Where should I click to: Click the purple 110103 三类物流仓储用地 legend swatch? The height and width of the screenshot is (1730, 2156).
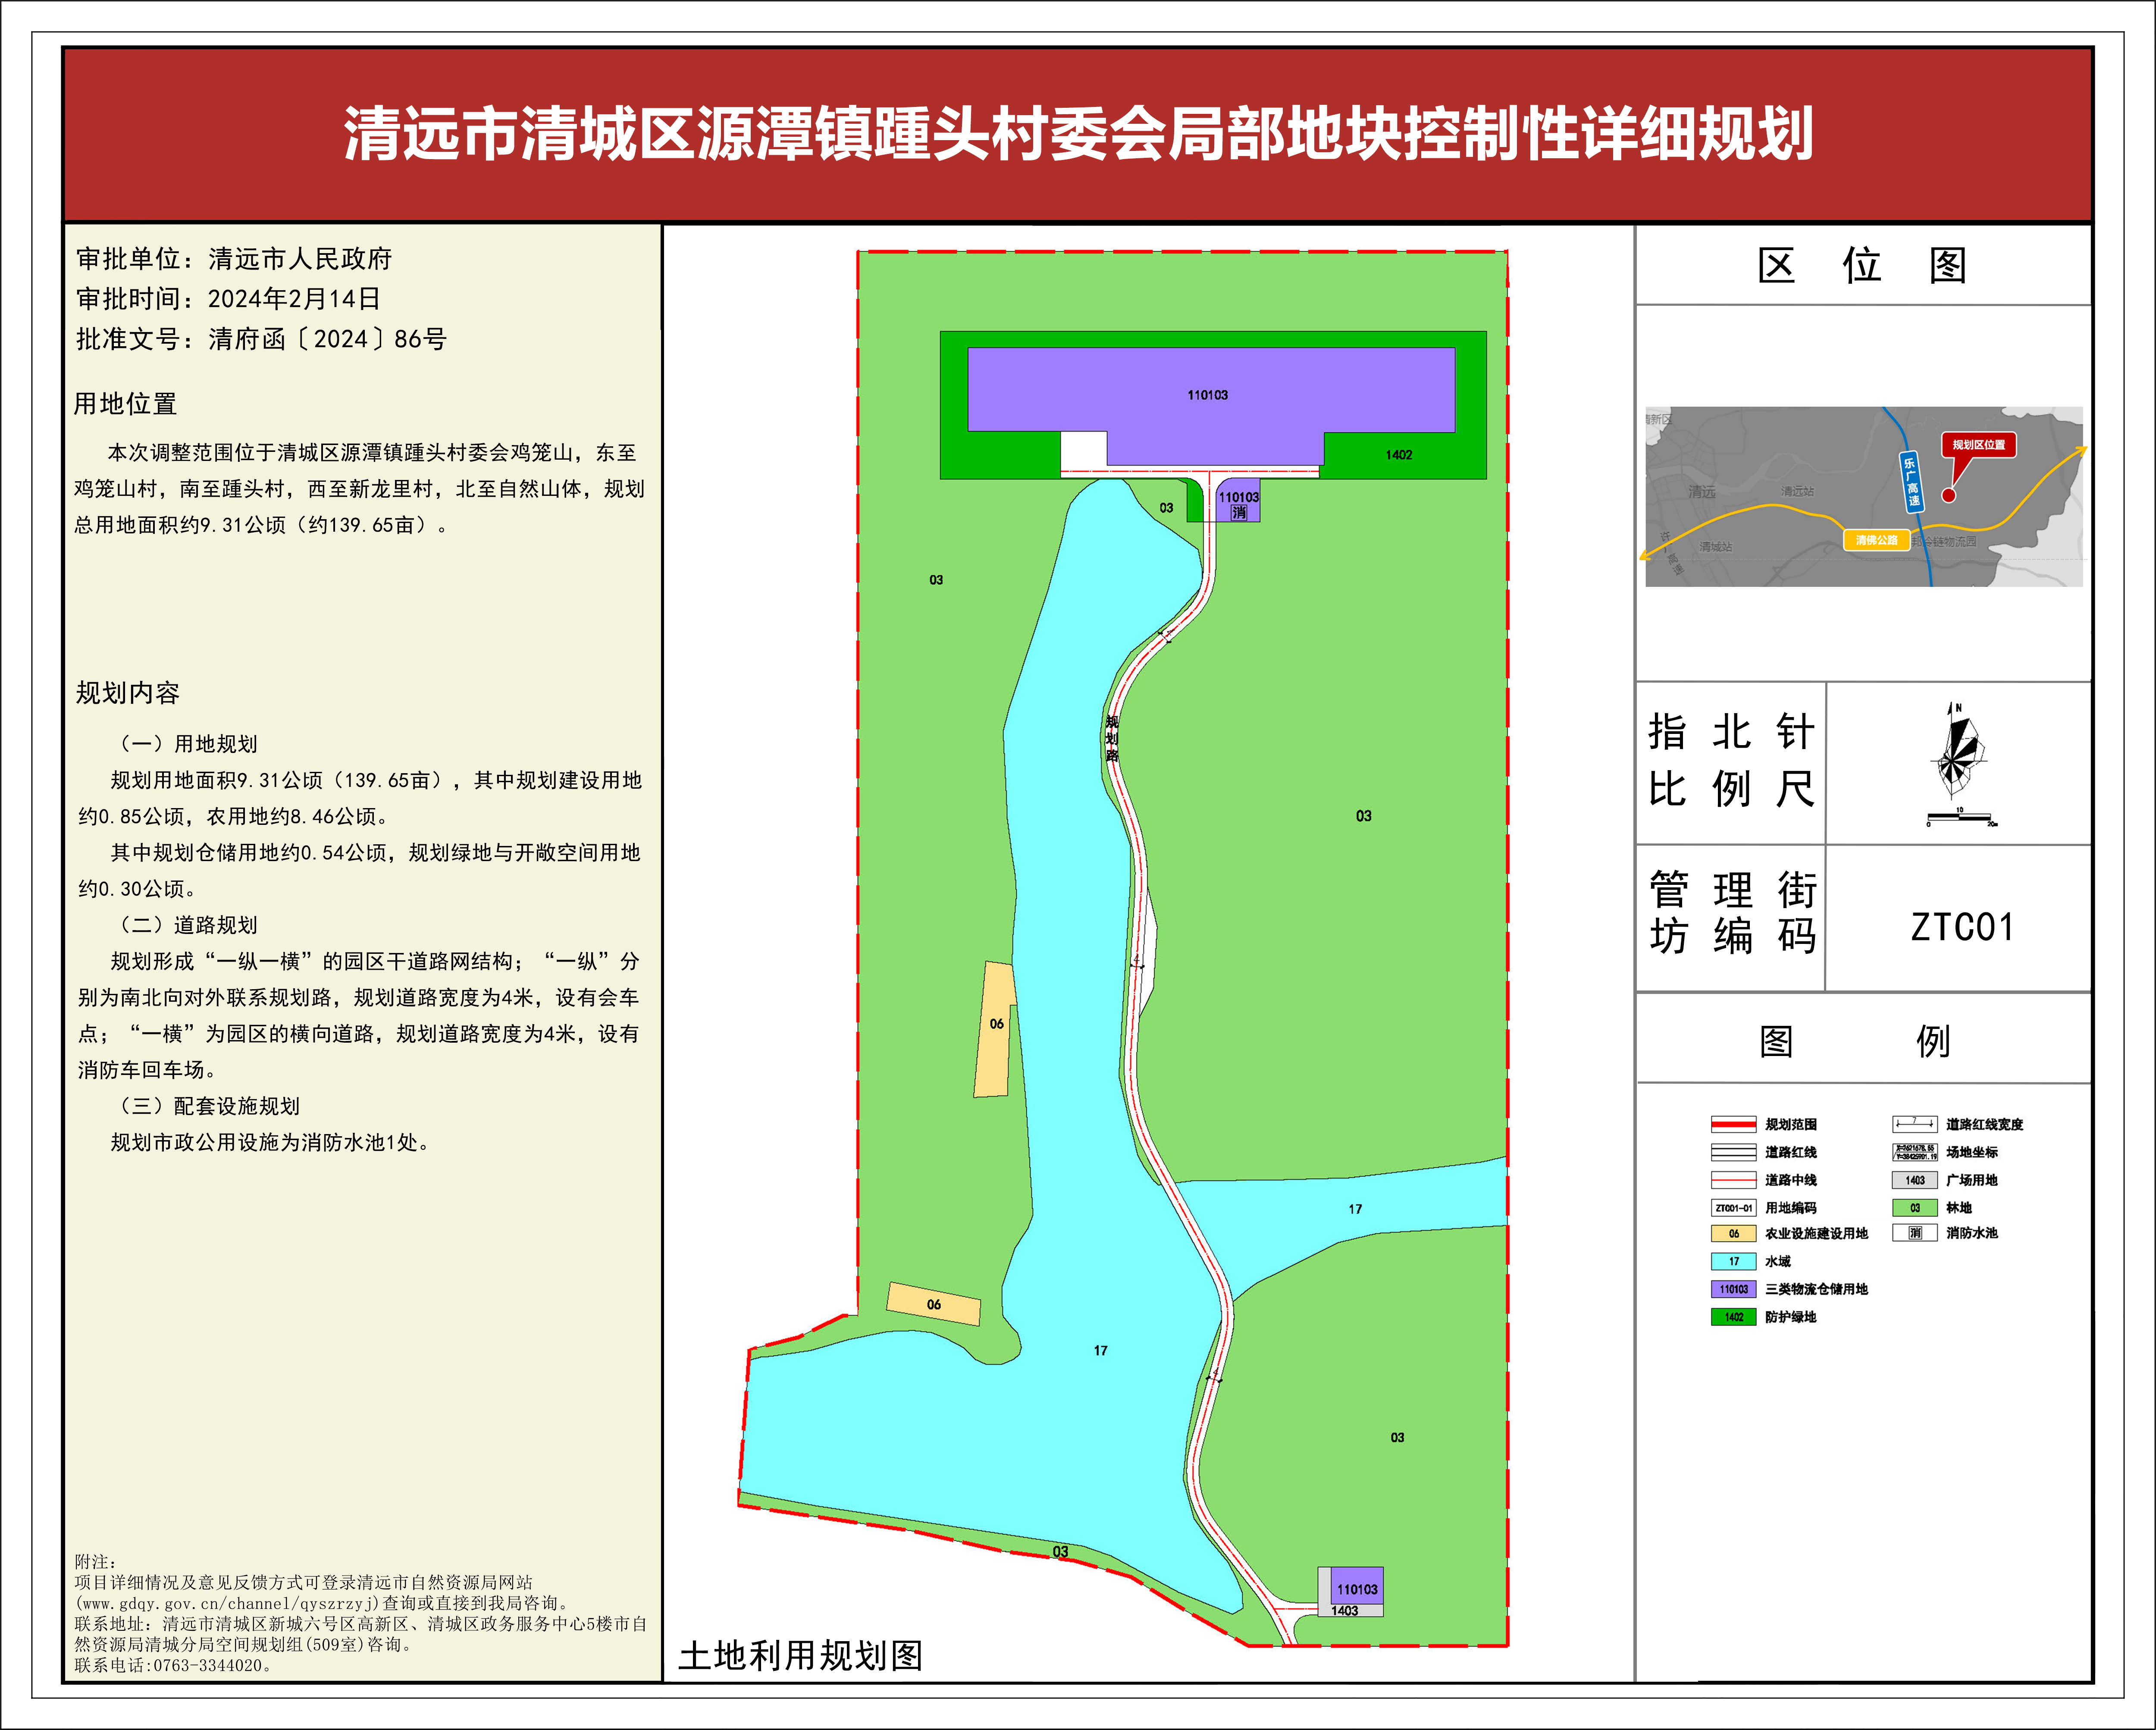tap(1733, 1289)
